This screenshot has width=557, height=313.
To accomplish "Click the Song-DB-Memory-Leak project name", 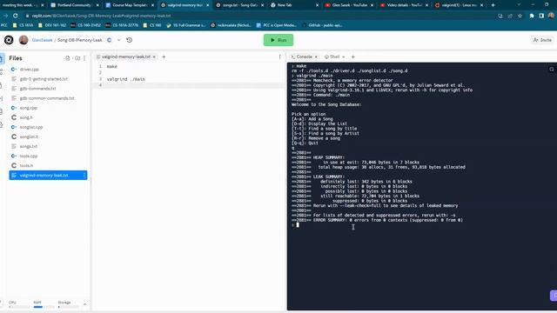I will coord(79,40).
